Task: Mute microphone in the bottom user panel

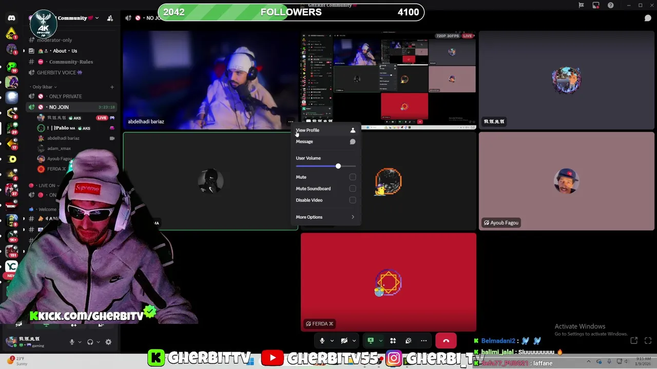Action: pos(72,342)
